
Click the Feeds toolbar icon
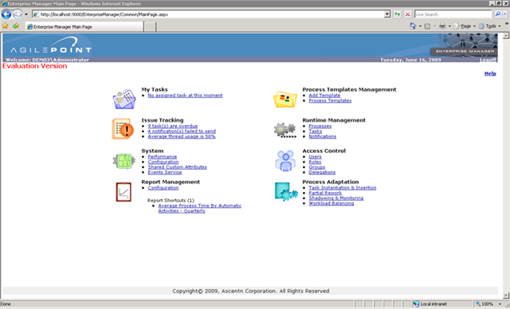pyautogui.click(x=427, y=26)
